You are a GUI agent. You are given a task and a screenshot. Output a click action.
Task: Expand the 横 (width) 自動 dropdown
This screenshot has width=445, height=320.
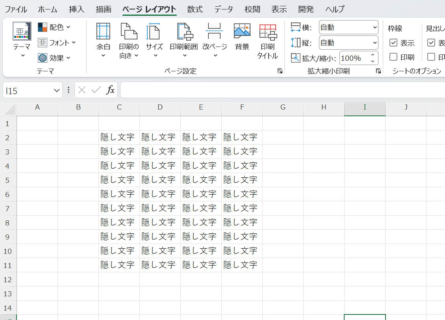coord(349,28)
